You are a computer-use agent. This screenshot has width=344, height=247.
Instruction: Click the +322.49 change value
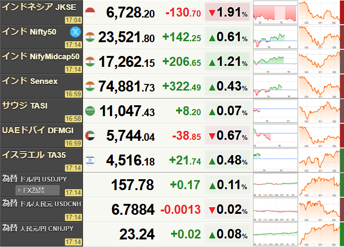181,86
